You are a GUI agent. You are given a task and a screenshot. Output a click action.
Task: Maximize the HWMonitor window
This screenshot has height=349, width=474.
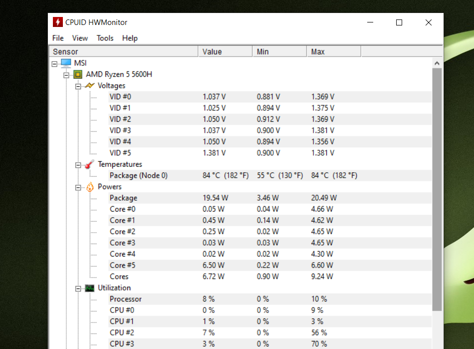click(x=399, y=22)
